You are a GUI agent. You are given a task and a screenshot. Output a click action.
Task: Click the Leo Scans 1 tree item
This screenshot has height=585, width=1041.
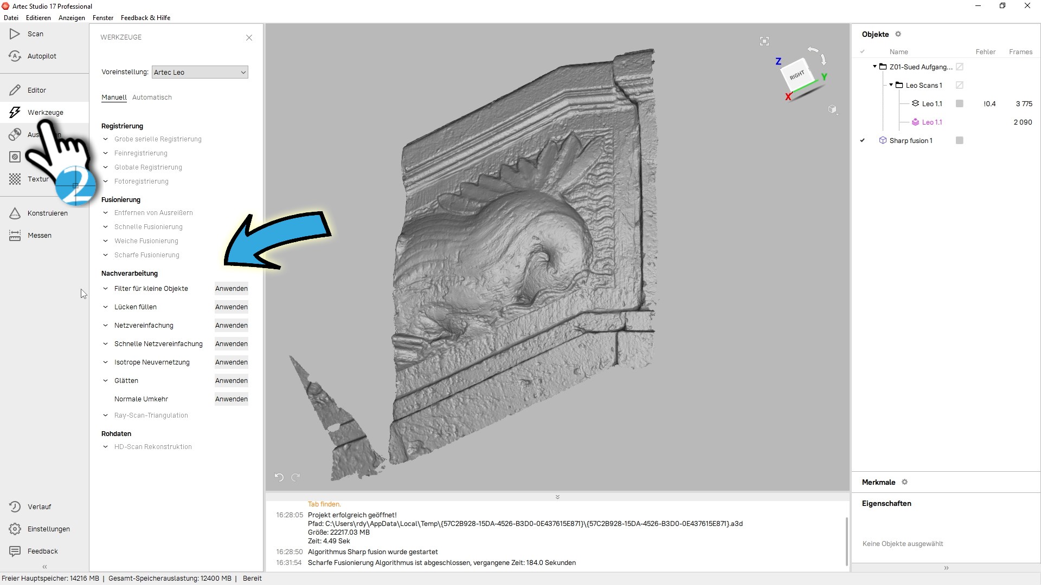[x=923, y=85]
